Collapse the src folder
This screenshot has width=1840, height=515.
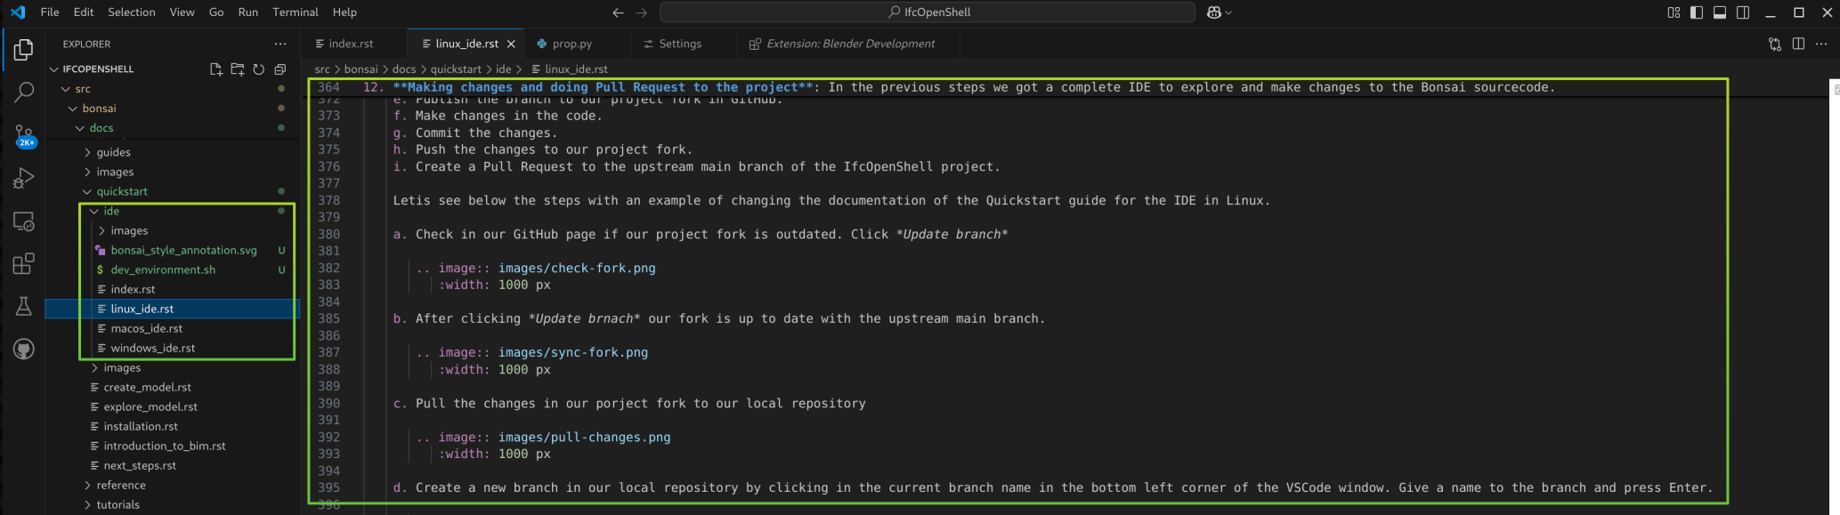coord(66,89)
